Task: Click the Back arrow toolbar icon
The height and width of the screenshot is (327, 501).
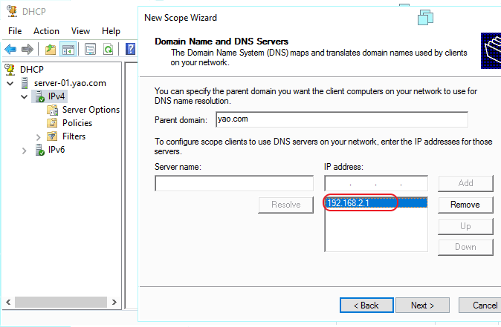Action: [x=10, y=49]
